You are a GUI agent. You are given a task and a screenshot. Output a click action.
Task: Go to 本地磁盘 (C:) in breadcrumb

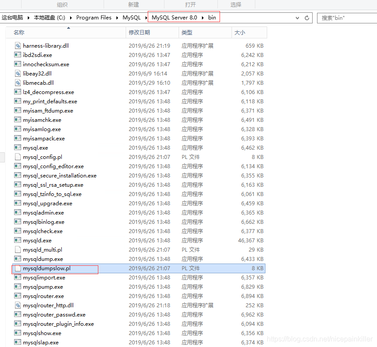pyautogui.click(x=49, y=18)
